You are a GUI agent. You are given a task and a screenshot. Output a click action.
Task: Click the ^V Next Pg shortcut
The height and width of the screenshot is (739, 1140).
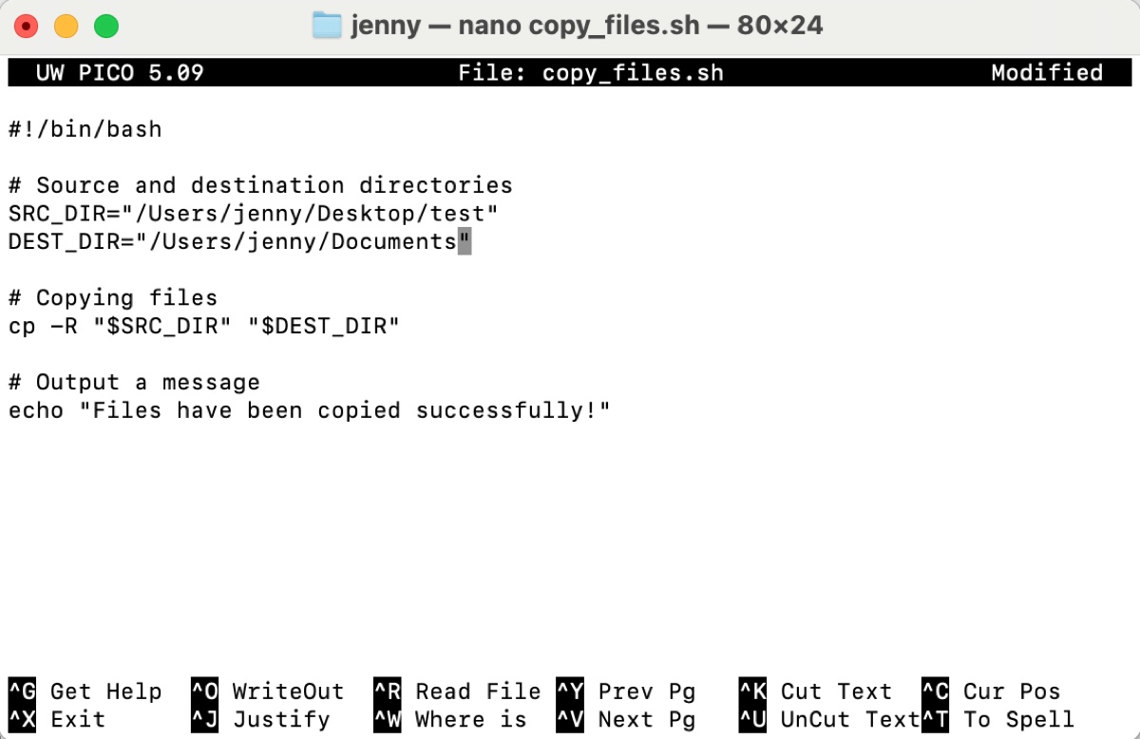pos(626,720)
